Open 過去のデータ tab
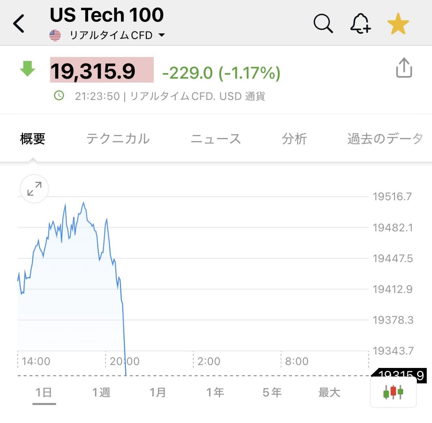Screen dimensions: 432x423 click(x=384, y=139)
